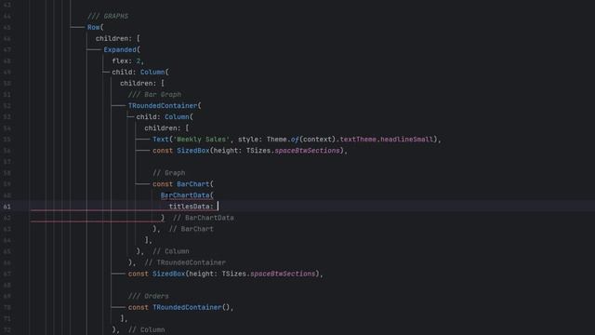Viewport: 595px width, 335px height.
Task: Click the 'BarChart(' constructor after const
Action: [195, 184]
